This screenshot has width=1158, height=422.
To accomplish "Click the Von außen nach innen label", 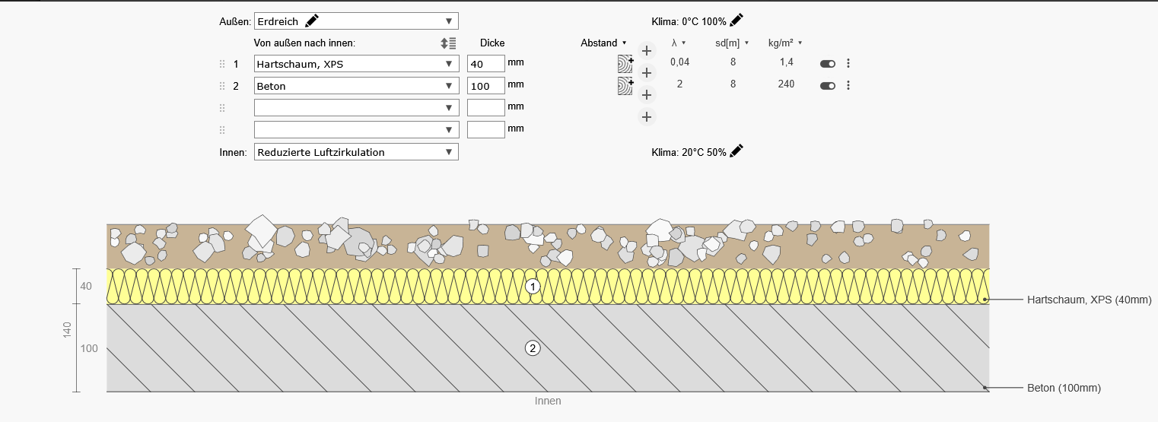I will click(x=304, y=43).
